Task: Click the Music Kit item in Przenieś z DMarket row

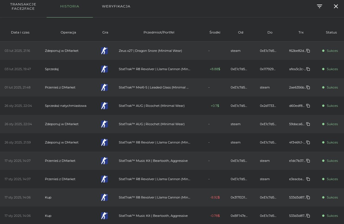Action: pos(153,161)
